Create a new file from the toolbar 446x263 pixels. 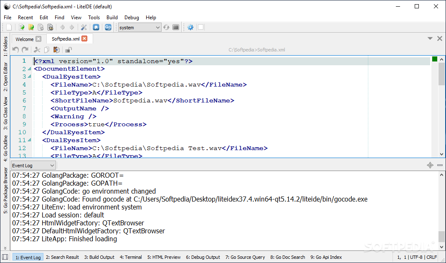[x=9, y=27]
